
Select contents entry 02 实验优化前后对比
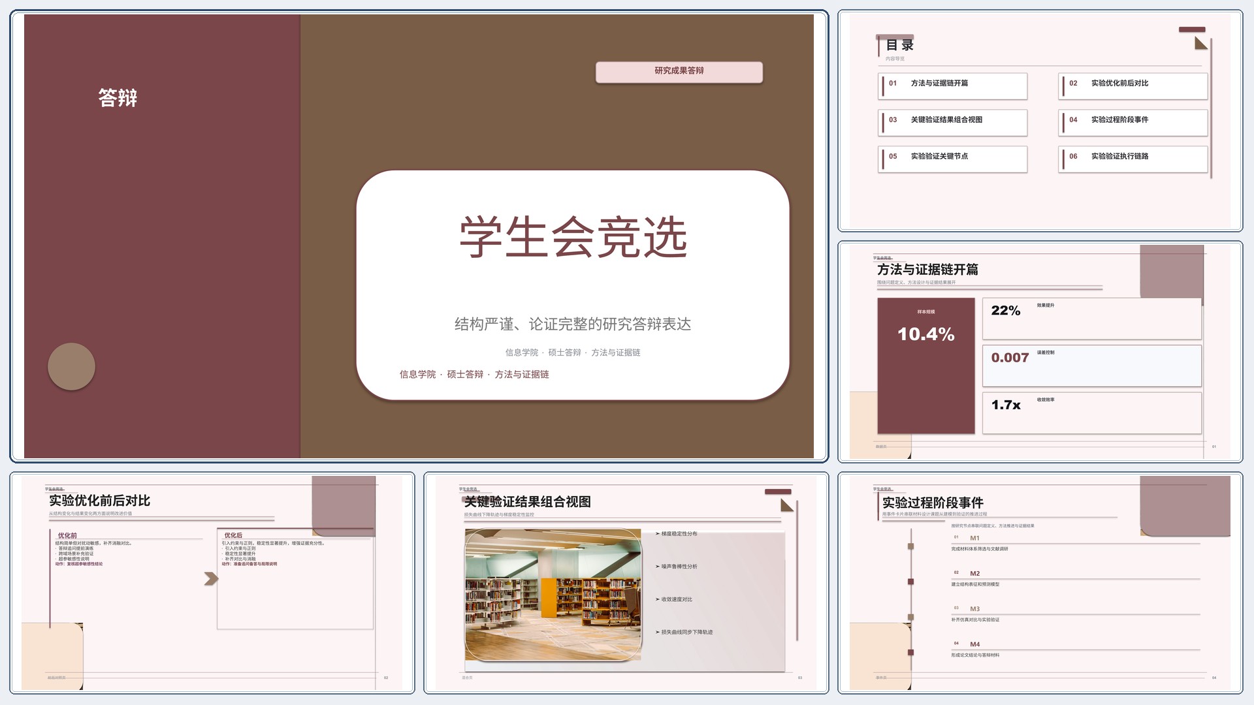(1133, 86)
